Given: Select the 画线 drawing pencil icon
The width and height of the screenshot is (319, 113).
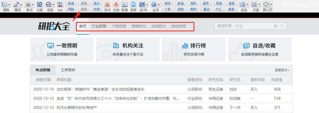Looking at the screenshot, I should pos(16,4).
